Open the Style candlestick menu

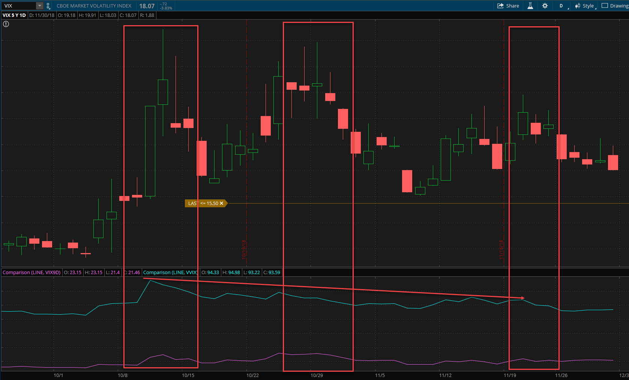(x=585, y=6)
